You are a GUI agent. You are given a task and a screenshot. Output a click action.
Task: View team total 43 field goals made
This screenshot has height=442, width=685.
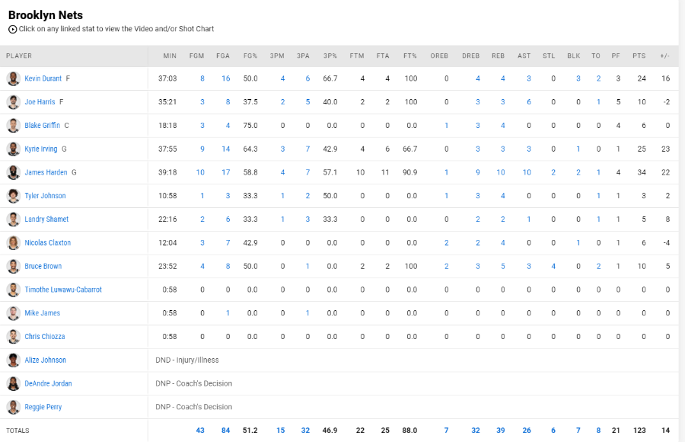(200, 431)
